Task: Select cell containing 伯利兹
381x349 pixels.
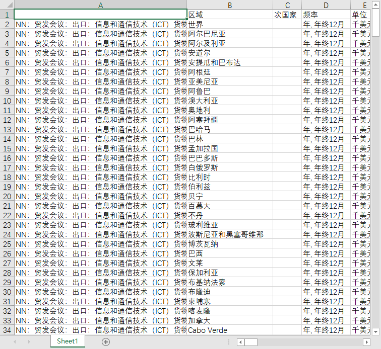Action: click(230, 187)
